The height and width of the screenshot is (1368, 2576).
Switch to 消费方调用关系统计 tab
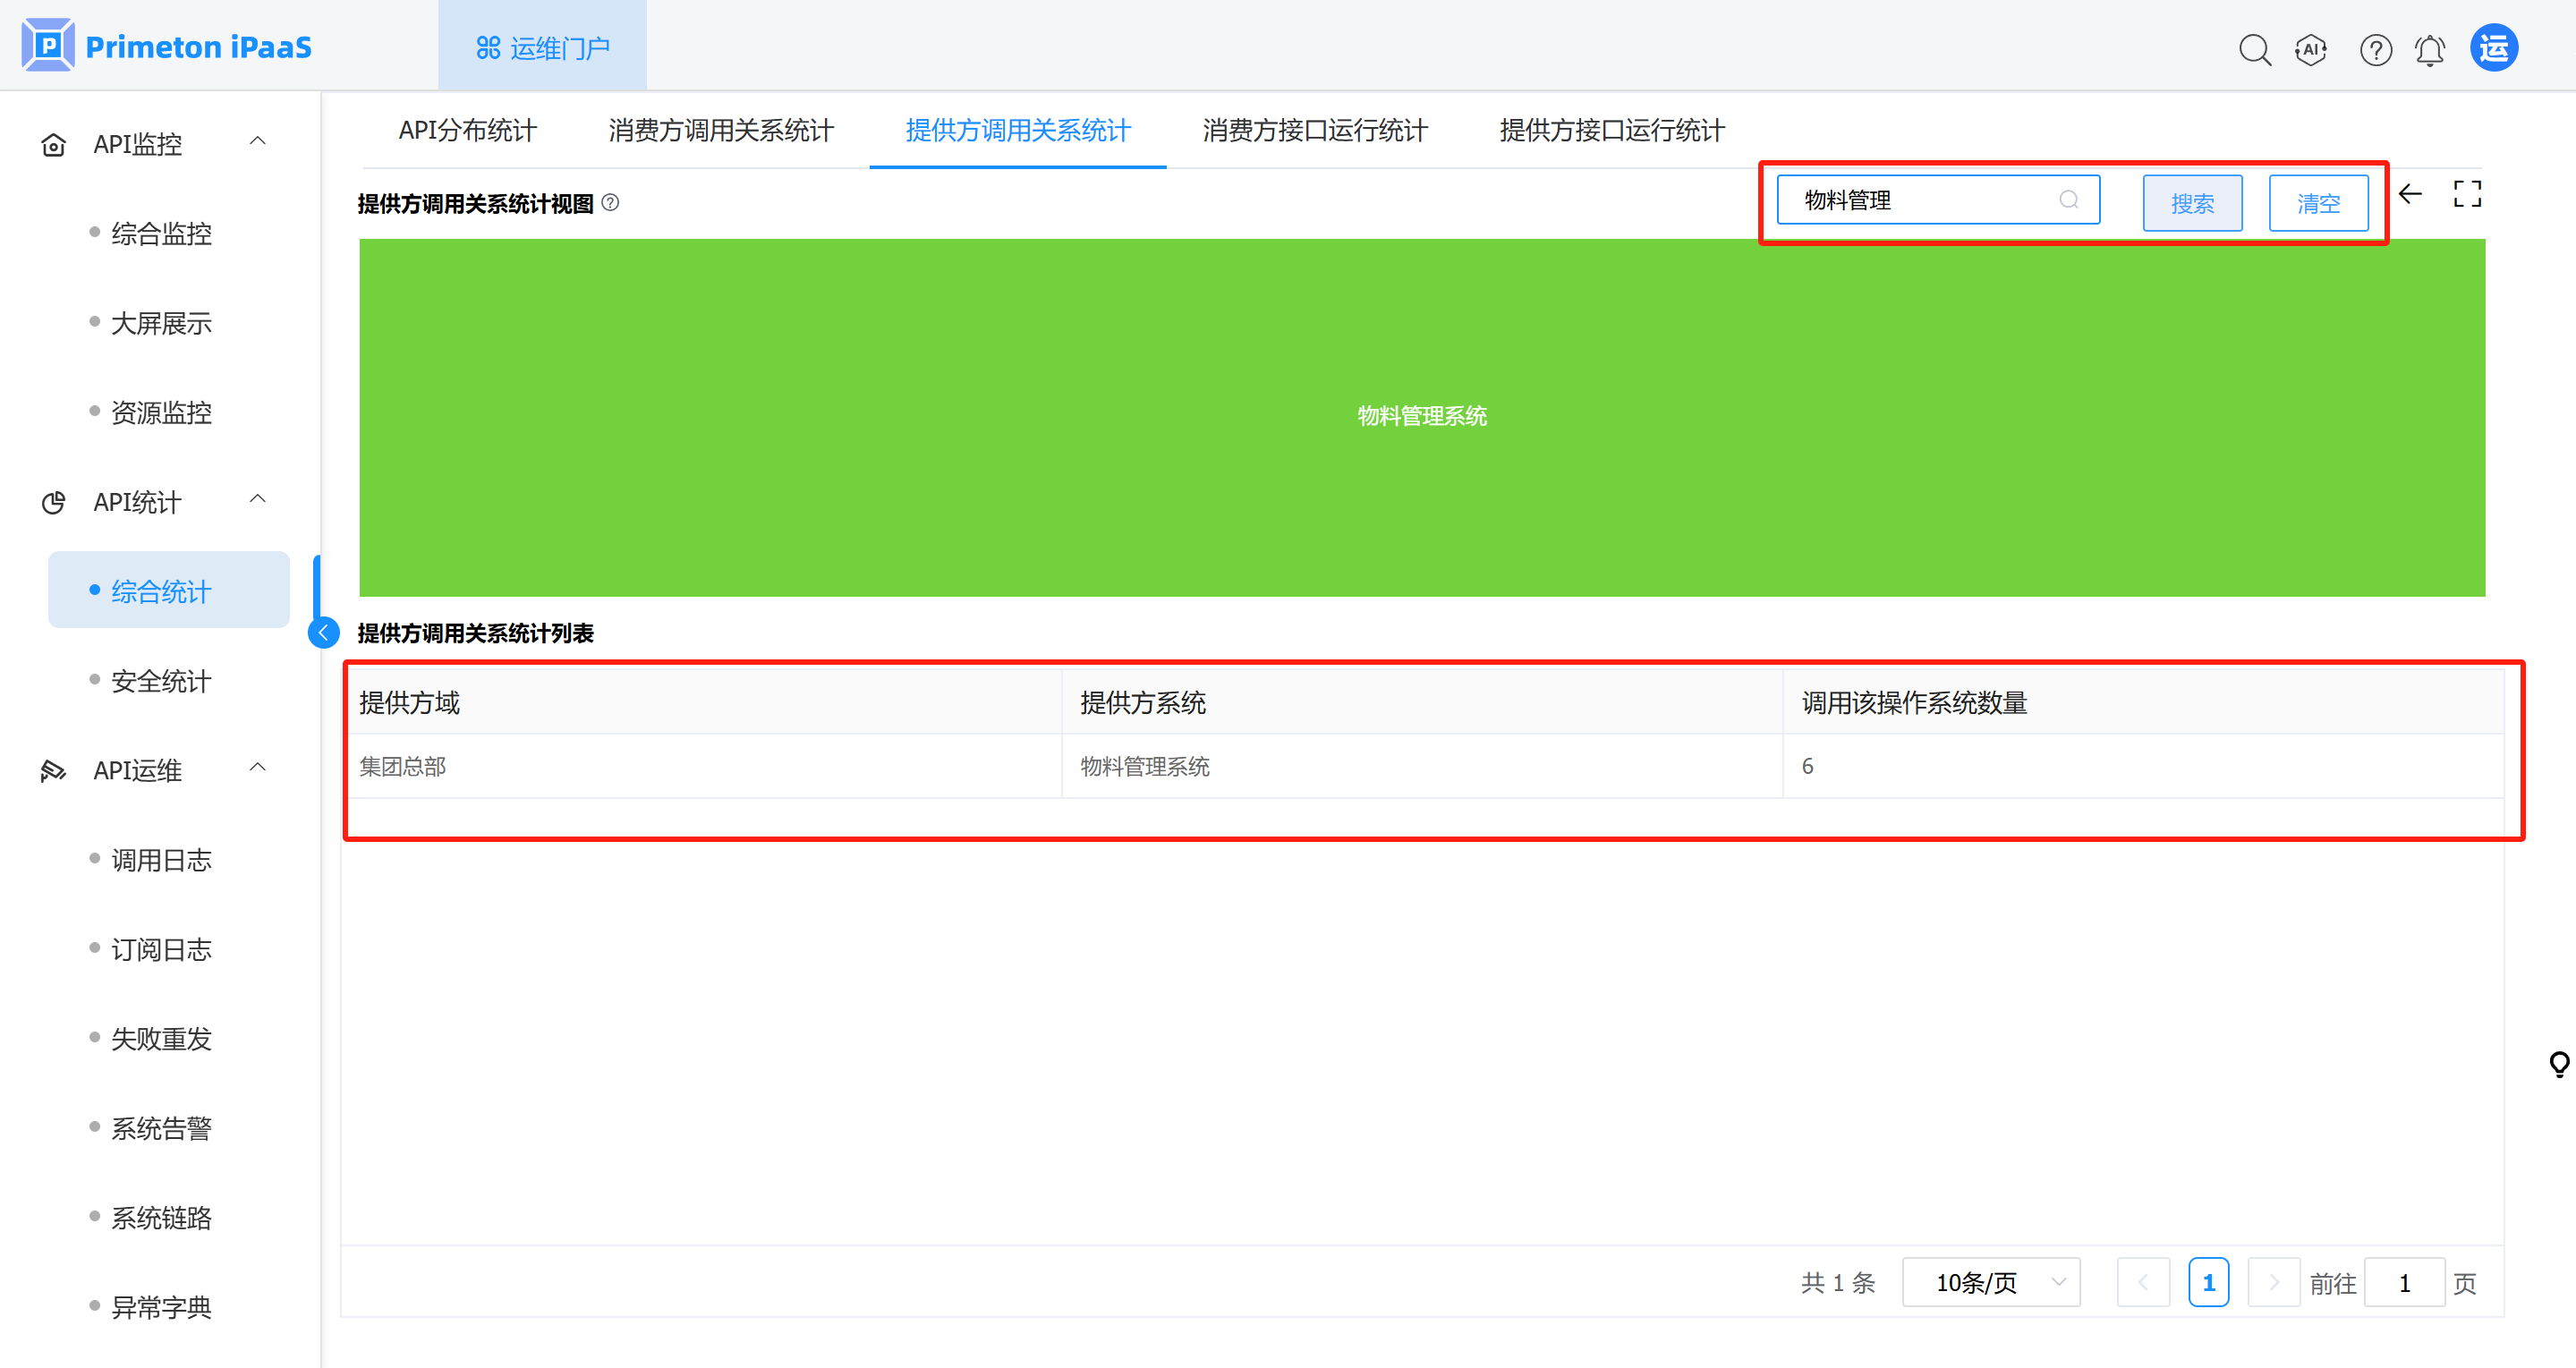click(x=720, y=131)
